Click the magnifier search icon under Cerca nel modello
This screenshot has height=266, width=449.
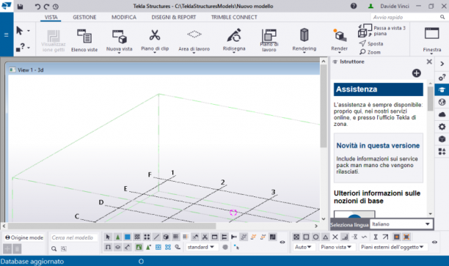point(54,249)
